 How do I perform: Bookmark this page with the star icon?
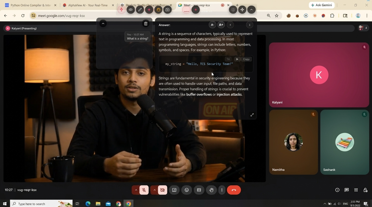pos(277,16)
